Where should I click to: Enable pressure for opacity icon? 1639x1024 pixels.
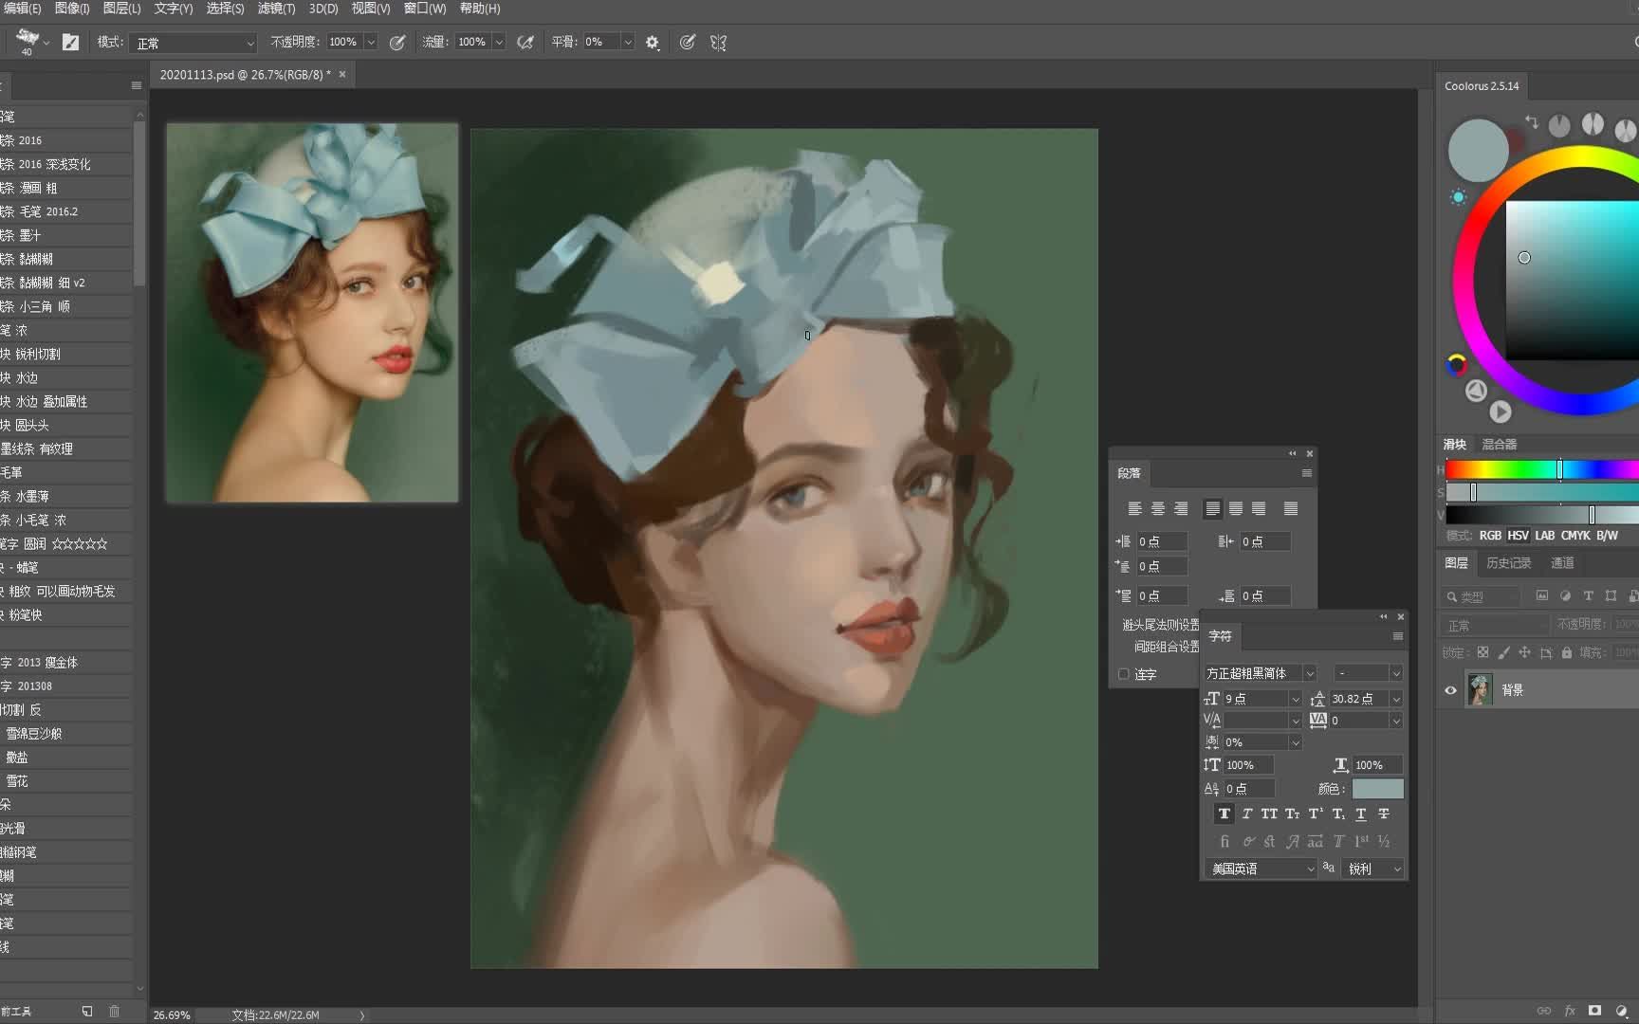(397, 42)
